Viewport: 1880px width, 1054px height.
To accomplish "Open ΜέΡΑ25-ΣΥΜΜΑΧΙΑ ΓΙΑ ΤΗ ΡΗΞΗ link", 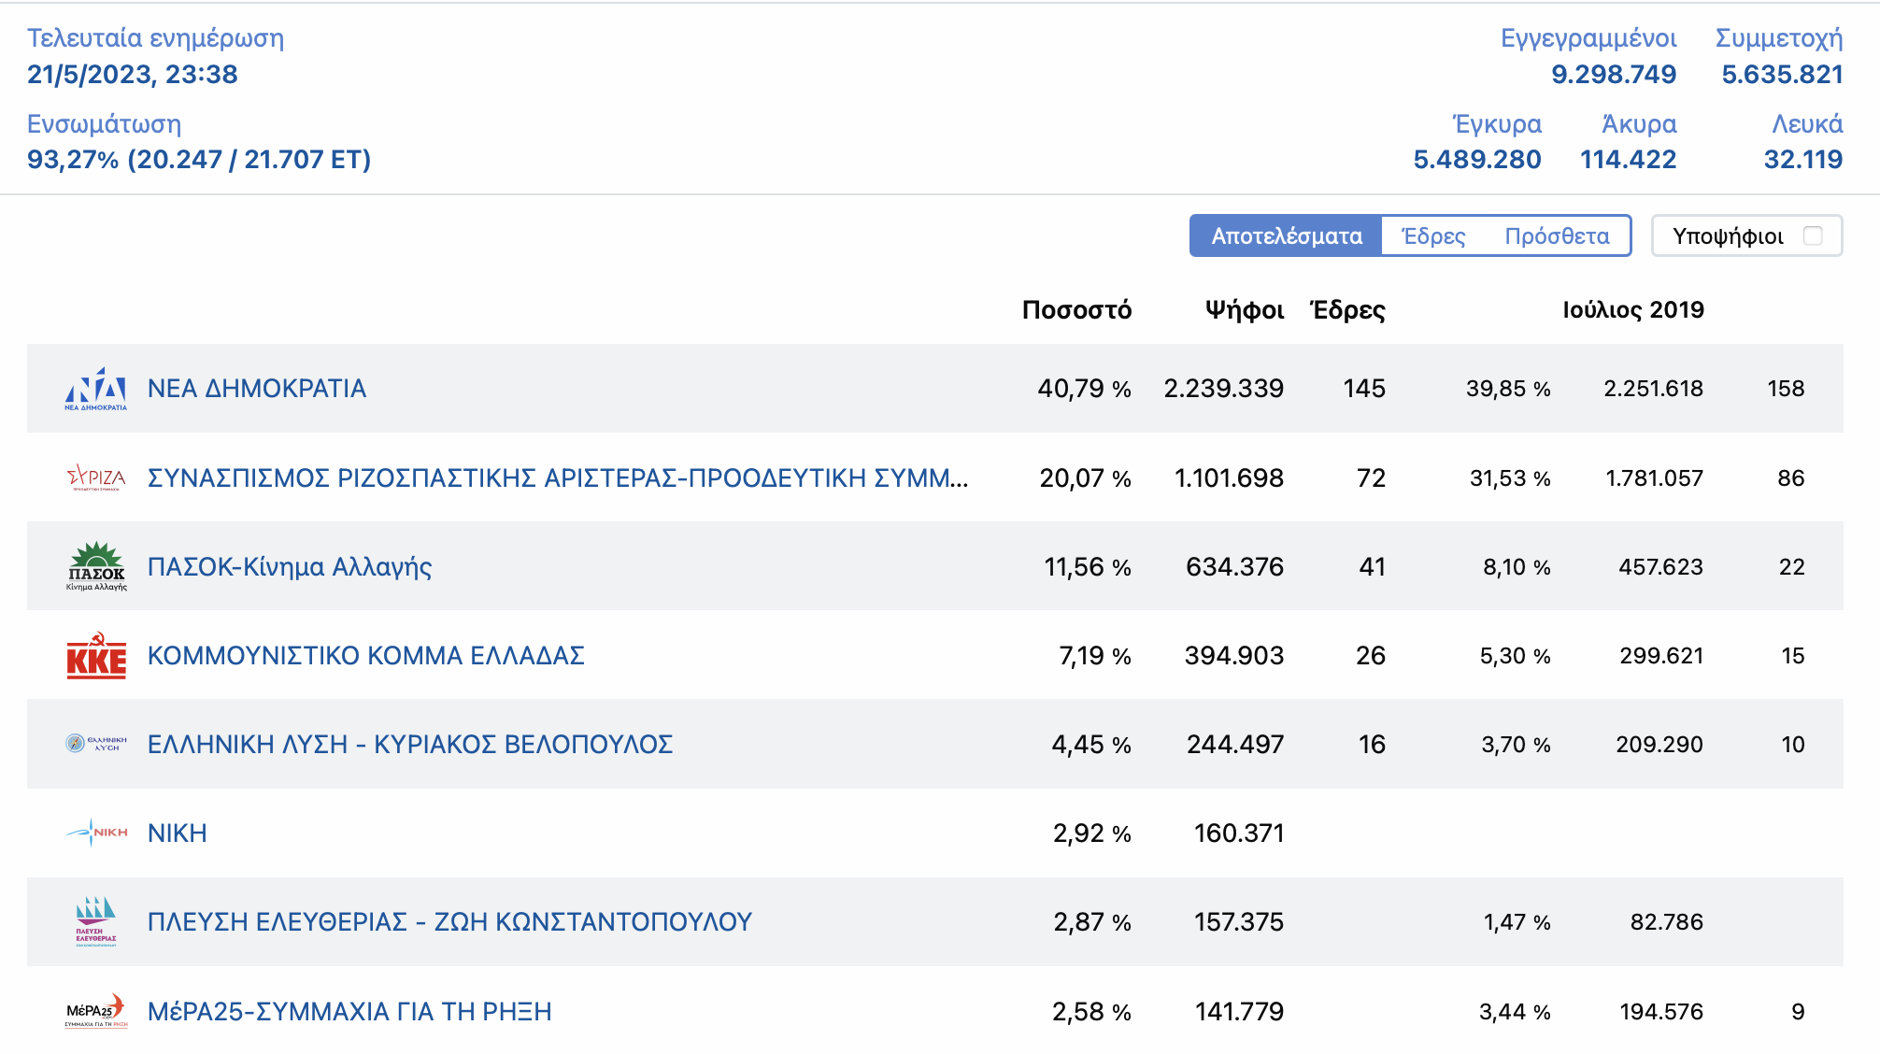I will 349,1011.
